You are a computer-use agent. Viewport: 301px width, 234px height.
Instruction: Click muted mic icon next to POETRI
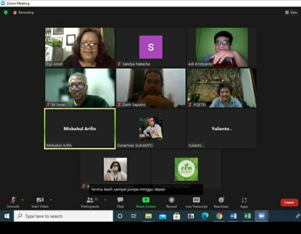pos(190,105)
